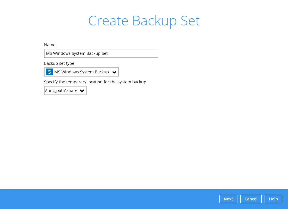Click the Name field label
288x209 pixels.
click(x=50, y=45)
